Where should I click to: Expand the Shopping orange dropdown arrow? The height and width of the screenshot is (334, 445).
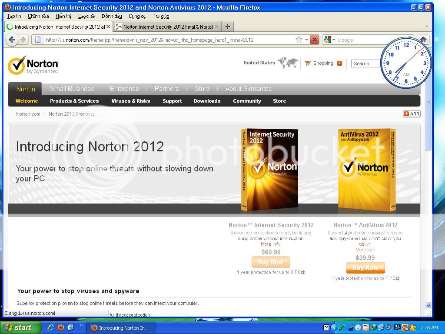click(339, 63)
